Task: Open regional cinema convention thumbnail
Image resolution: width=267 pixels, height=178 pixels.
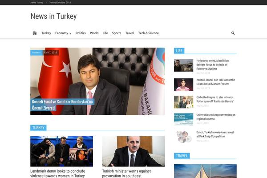Action: click(183, 119)
